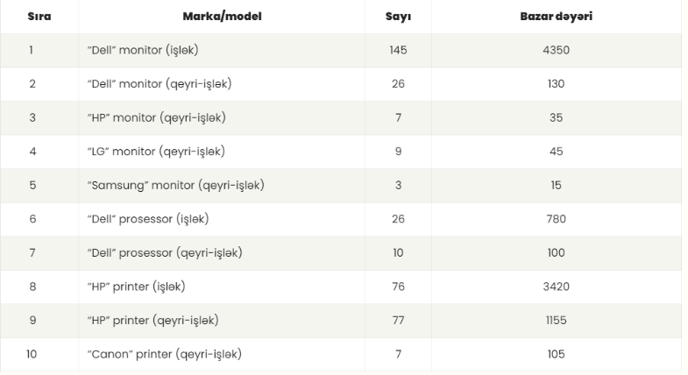Click the Marka/model column header
688x375 pixels.
[222, 17]
